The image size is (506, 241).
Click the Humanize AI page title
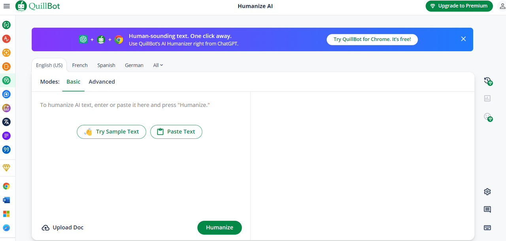point(255,6)
